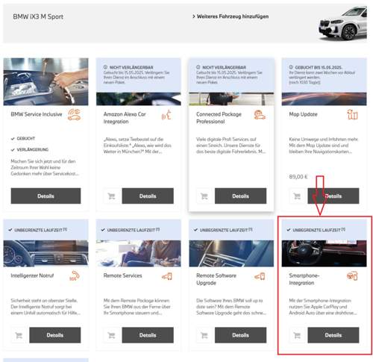Click the Map Update map pin icon
The image size is (373, 362).
[x=352, y=115]
